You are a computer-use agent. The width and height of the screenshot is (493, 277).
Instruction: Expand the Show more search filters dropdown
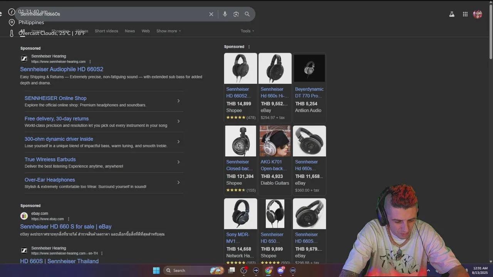[x=169, y=31]
